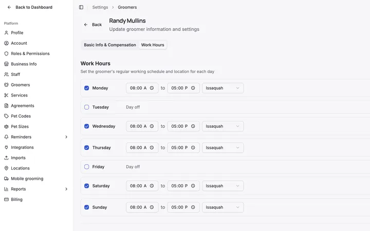Viewport: 370px width, 231px height.
Task: Click the Groomers breadcrumb
Action: [x=127, y=7]
